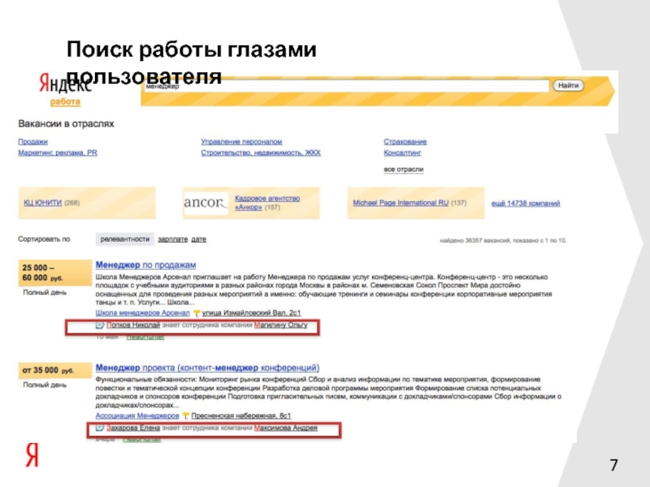
Task: Open 'Кадровое агентство «Анкор»' link
Action: 267,203
